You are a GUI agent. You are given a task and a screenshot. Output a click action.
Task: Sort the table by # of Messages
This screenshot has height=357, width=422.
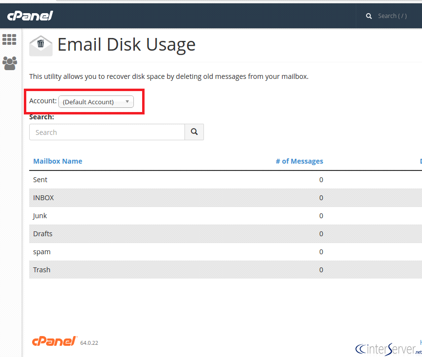[x=299, y=161]
